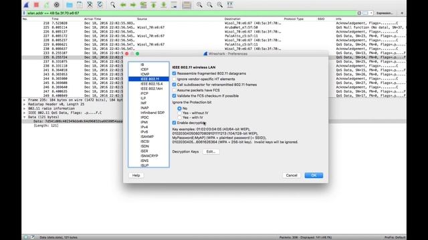The height and width of the screenshot is (240, 428).
Task: Sort by the Arrival Time column header
Action: coord(92,19)
